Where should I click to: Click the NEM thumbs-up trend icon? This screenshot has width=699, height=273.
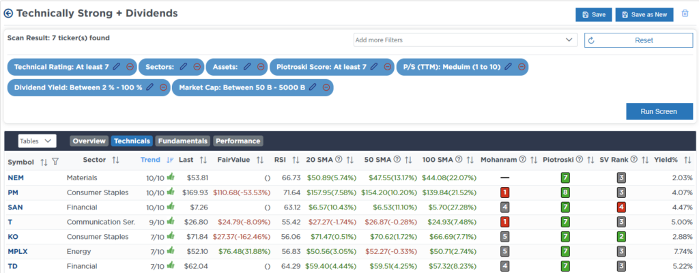pos(170,177)
